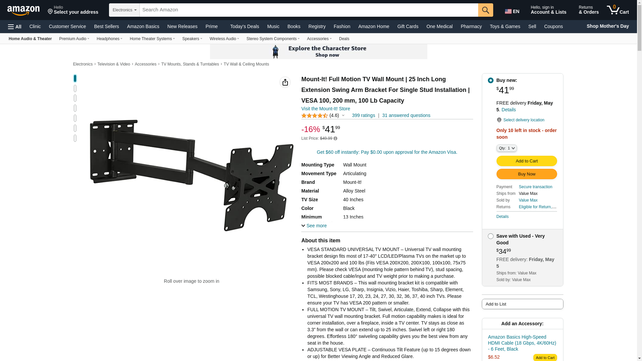Open the All hamburger menu

(15, 27)
